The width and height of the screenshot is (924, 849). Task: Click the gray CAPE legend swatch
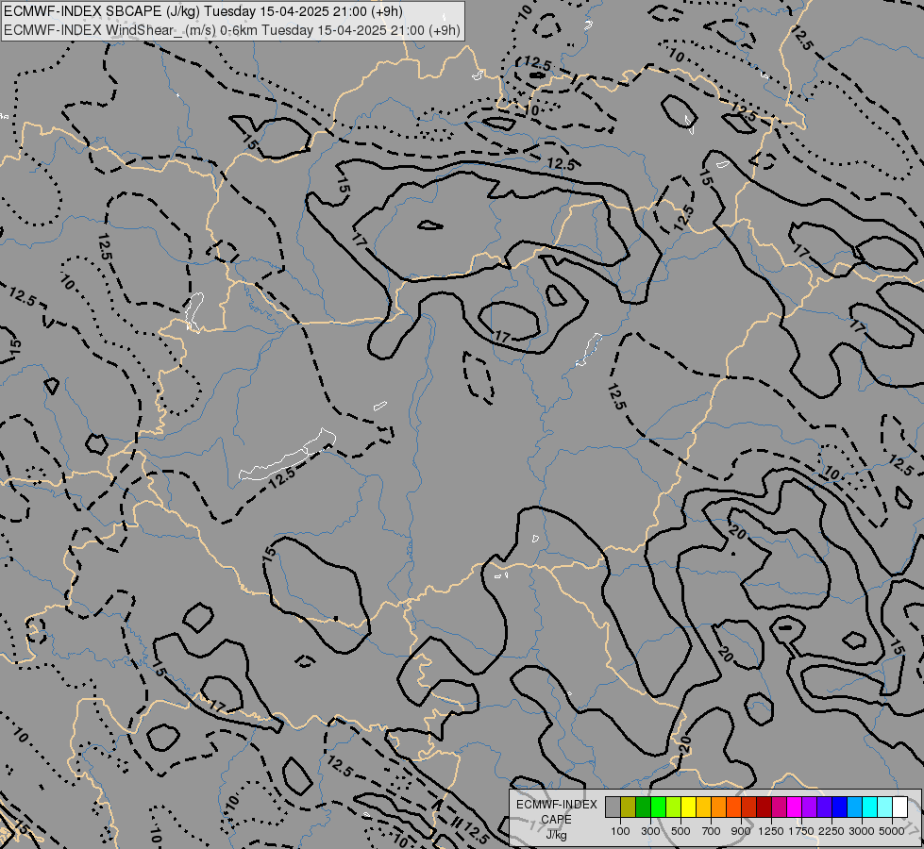(x=613, y=807)
